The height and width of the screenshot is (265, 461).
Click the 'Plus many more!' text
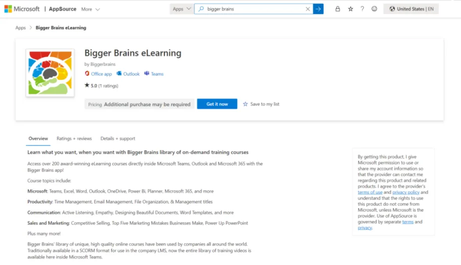(x=44, y=233)
